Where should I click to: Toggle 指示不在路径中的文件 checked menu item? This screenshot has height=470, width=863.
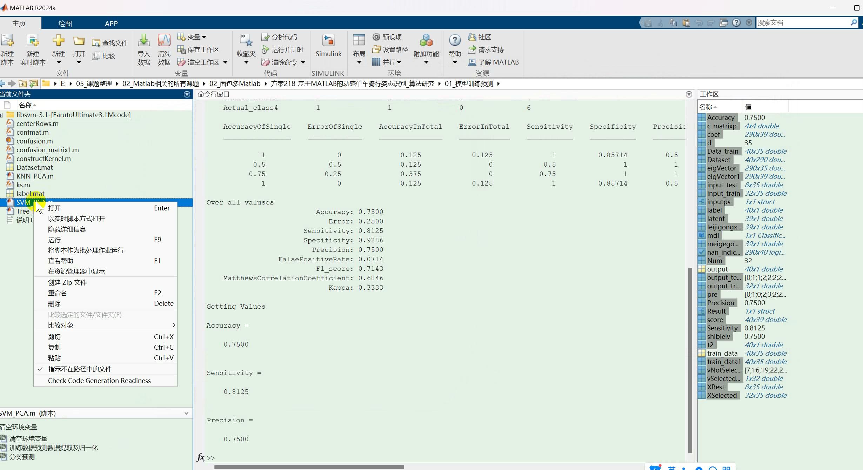pyautogui.click(x=80, y=369)
